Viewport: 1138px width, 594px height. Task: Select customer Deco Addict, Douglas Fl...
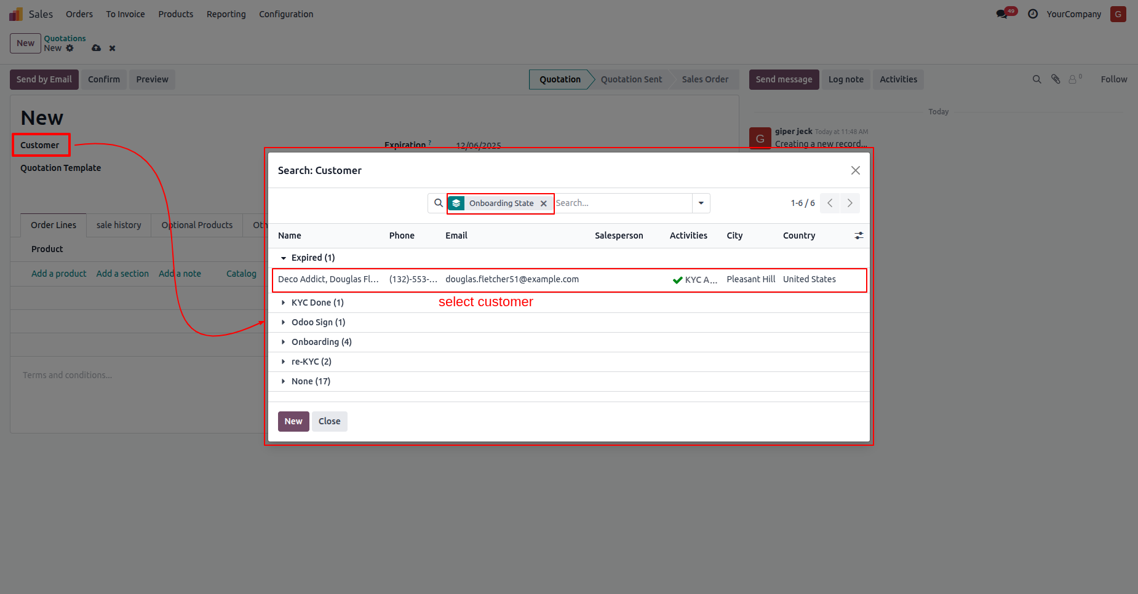point(328,279)
